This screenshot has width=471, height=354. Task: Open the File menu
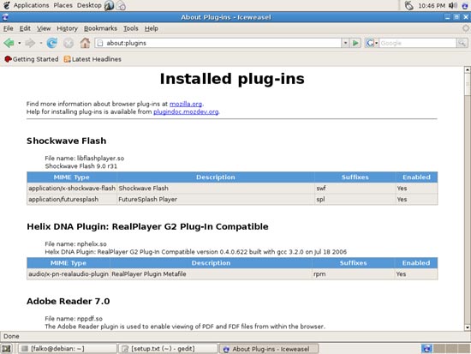click(8, 28)
